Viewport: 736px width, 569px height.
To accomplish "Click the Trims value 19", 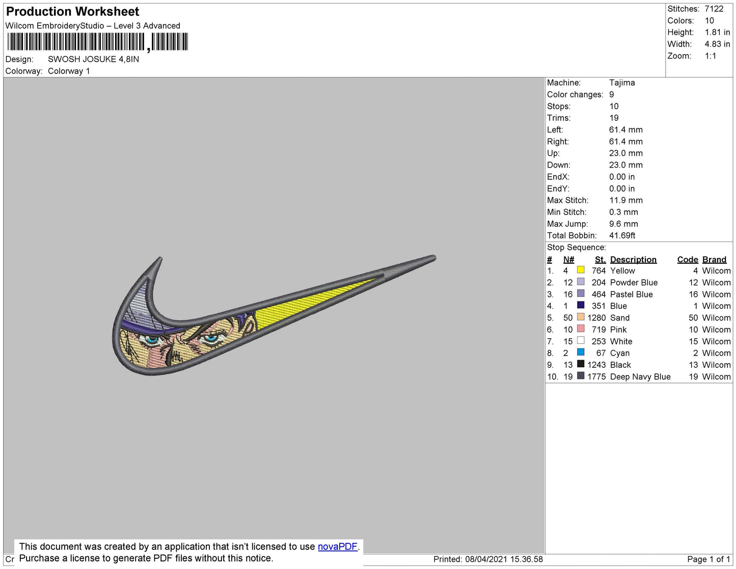I will click(x=614, y=118).
